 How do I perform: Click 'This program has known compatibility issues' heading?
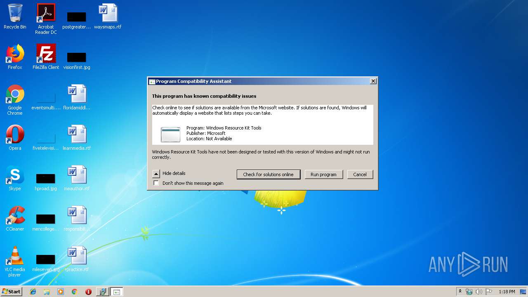(x=204, y=96)
